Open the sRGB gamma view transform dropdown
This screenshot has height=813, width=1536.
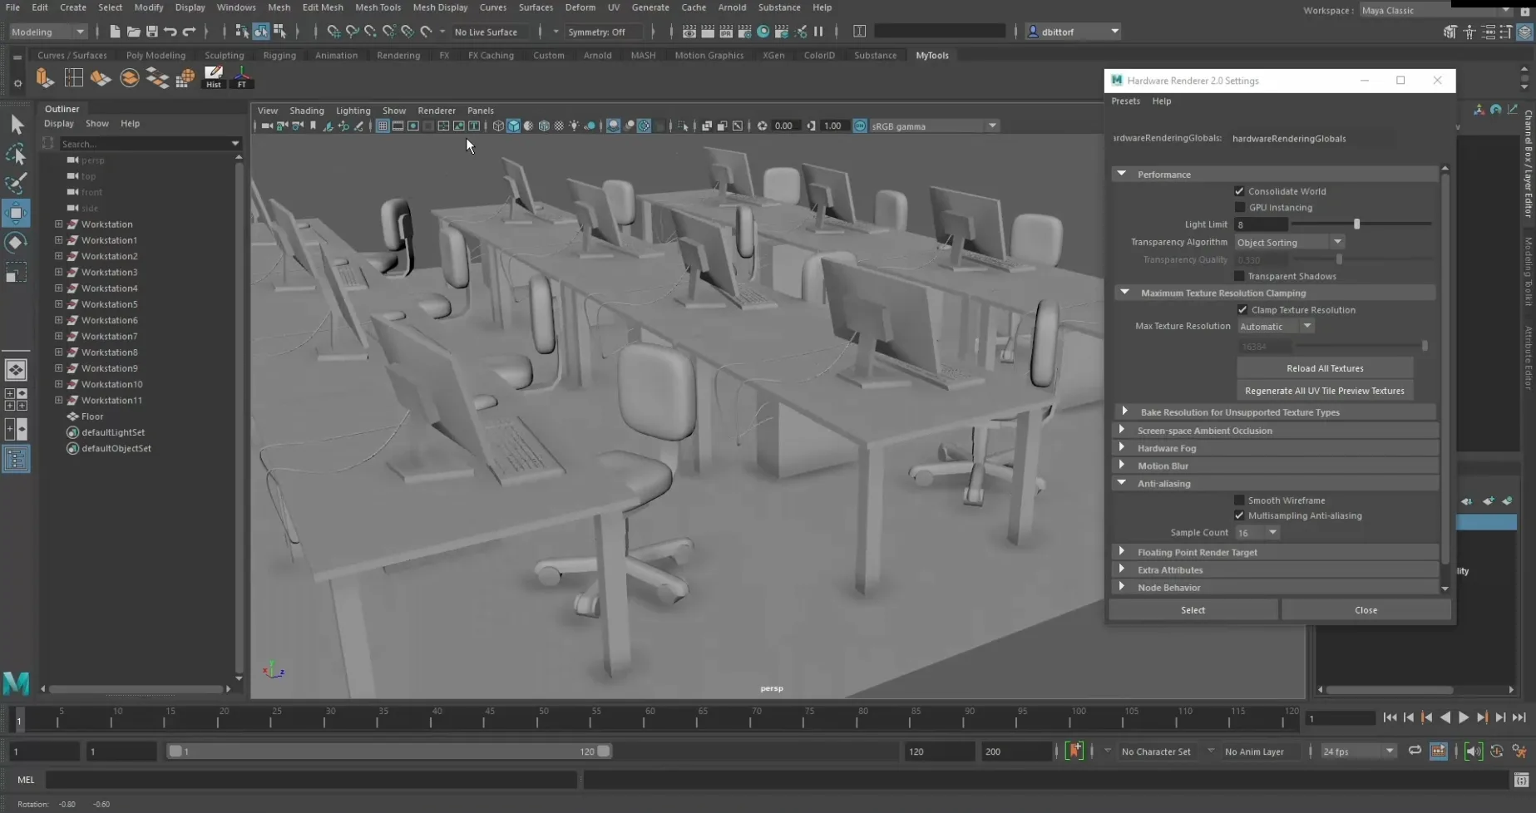tap(933, 126)
